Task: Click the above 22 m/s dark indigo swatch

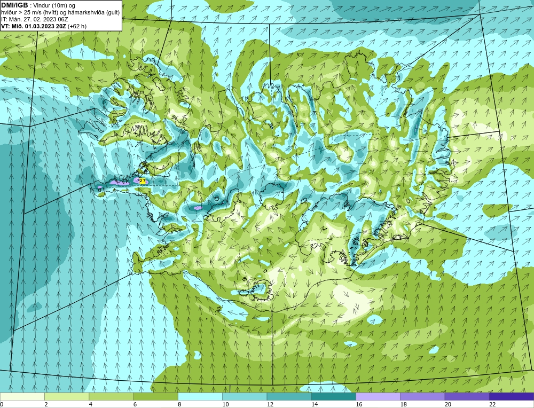Action: pos(511,396)
